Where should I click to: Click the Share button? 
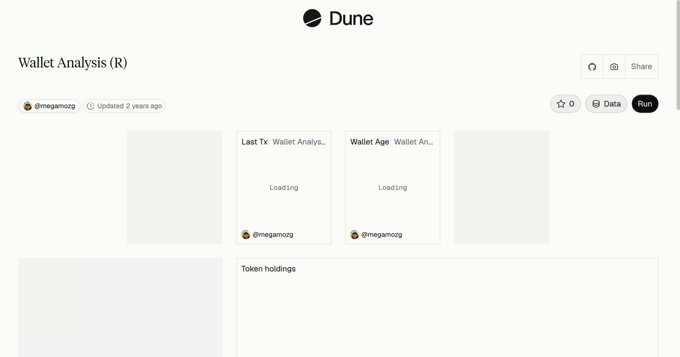[x=641, y=67]
